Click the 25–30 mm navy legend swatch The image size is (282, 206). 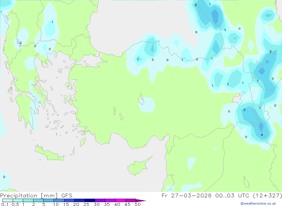point(90,200)
